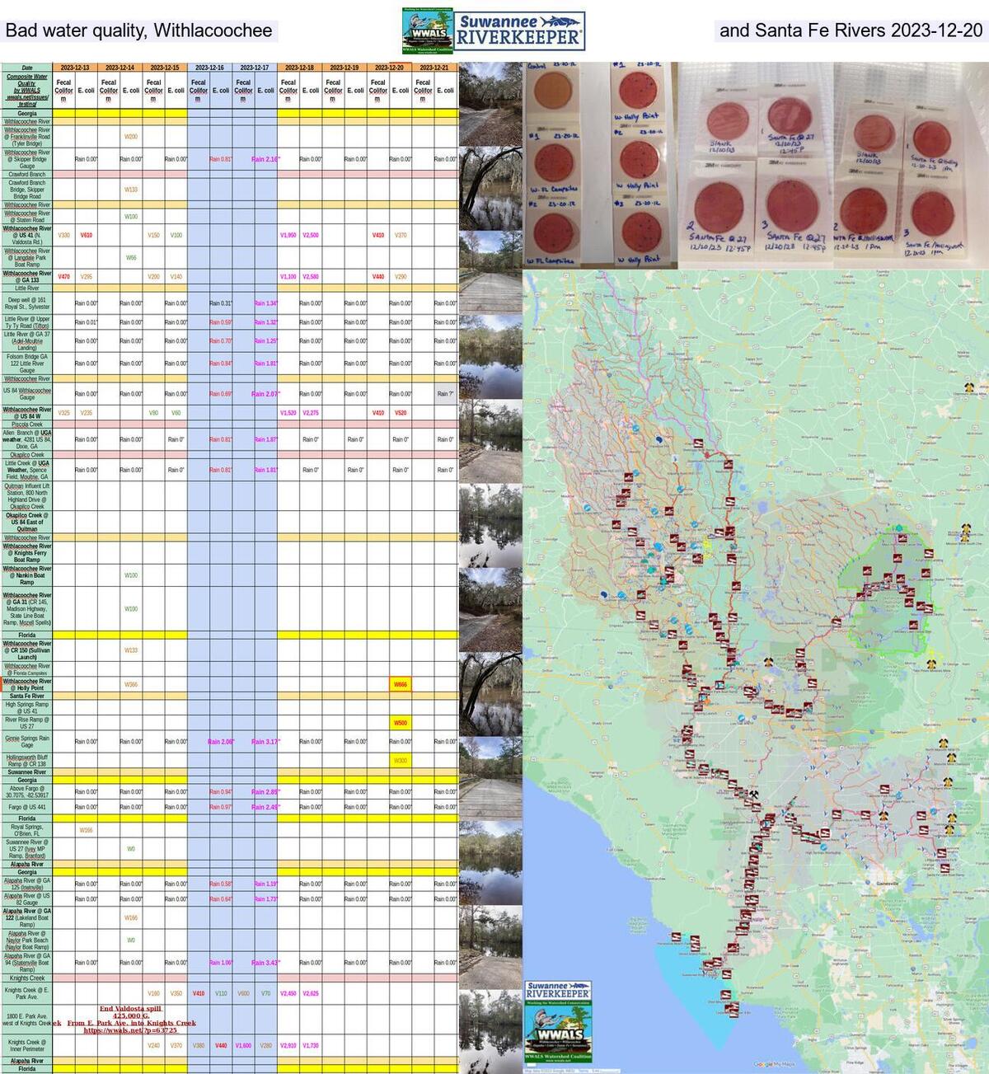This screenshot has height=1074, width=989.
Task: Click the V2,625 cell
Action: click(311, 994)
